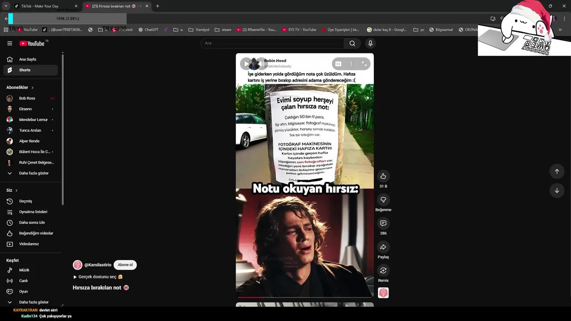Click the search magnifier button

(x=352, y=43)
